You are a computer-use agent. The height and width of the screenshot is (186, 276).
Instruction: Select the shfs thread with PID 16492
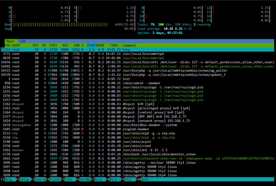point(137,66)
